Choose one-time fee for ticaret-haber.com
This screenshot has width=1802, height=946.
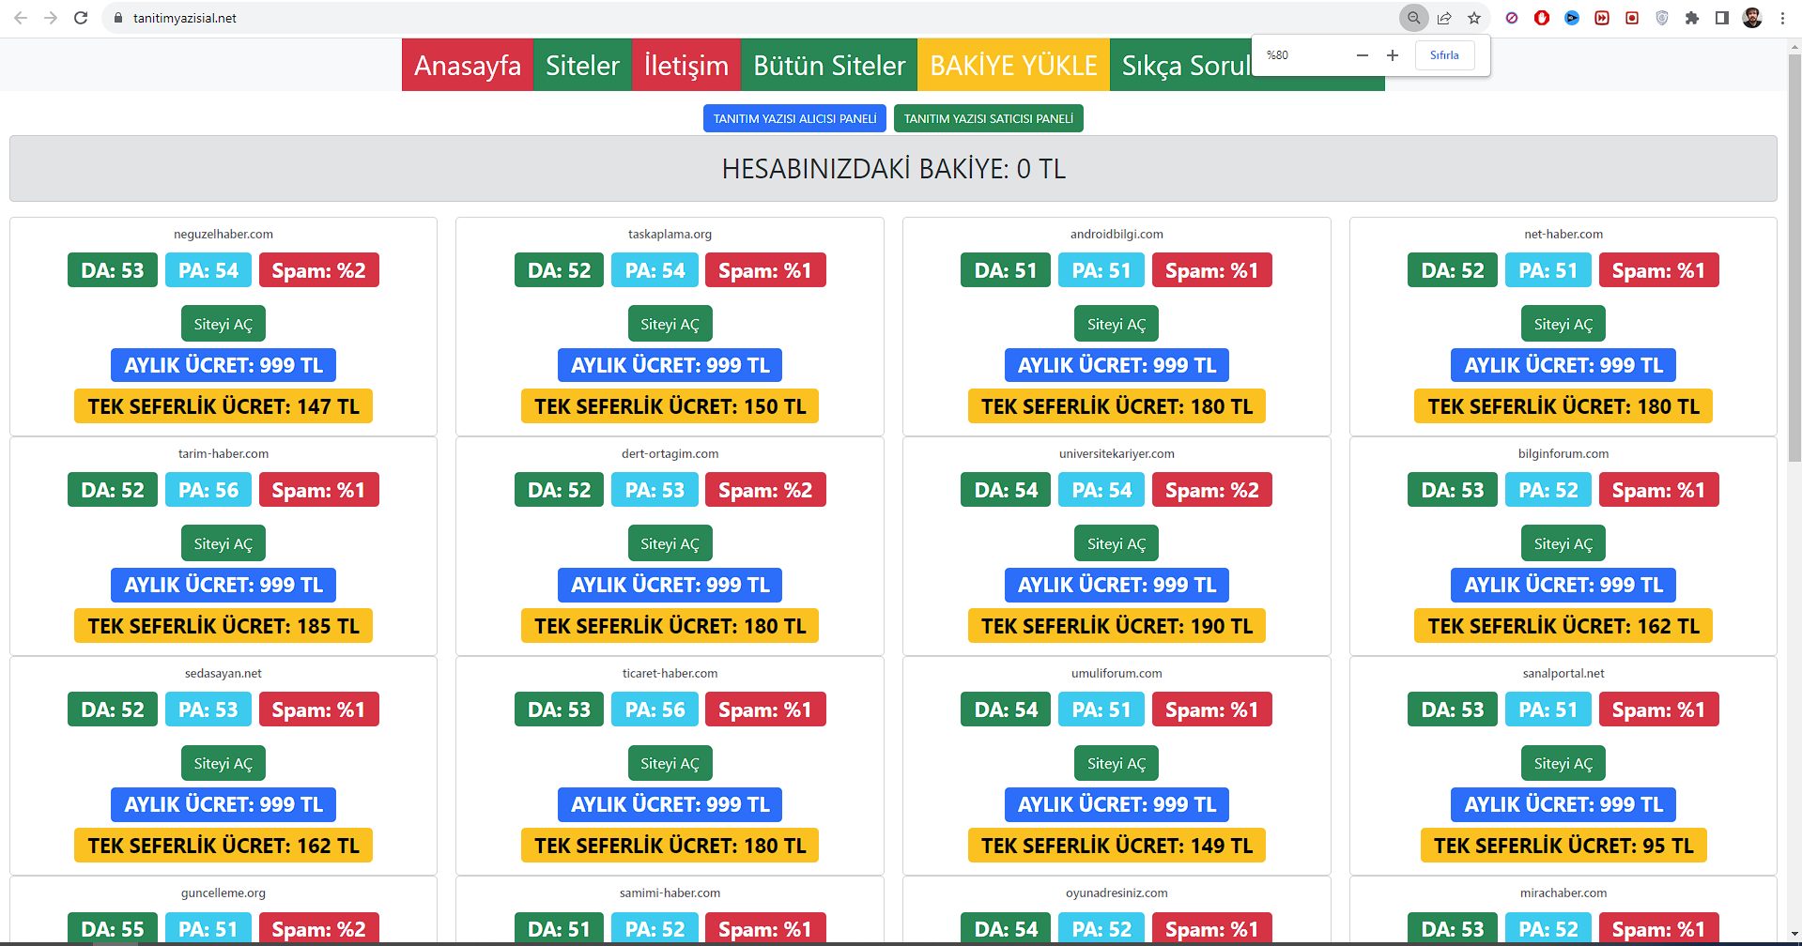point(670,846)
